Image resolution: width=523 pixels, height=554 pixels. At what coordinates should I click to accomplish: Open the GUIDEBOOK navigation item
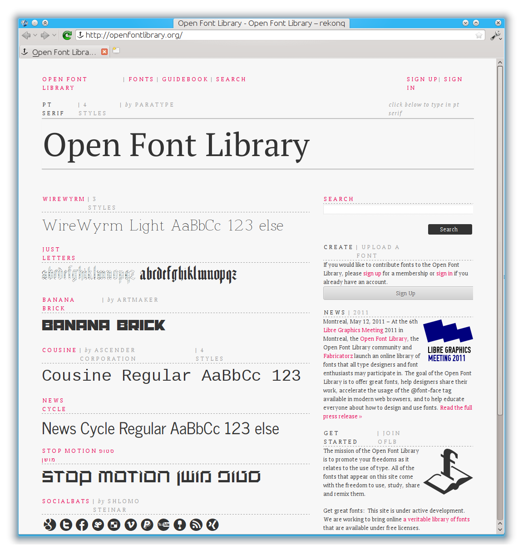pyautogui.click(x=185, y=79)
